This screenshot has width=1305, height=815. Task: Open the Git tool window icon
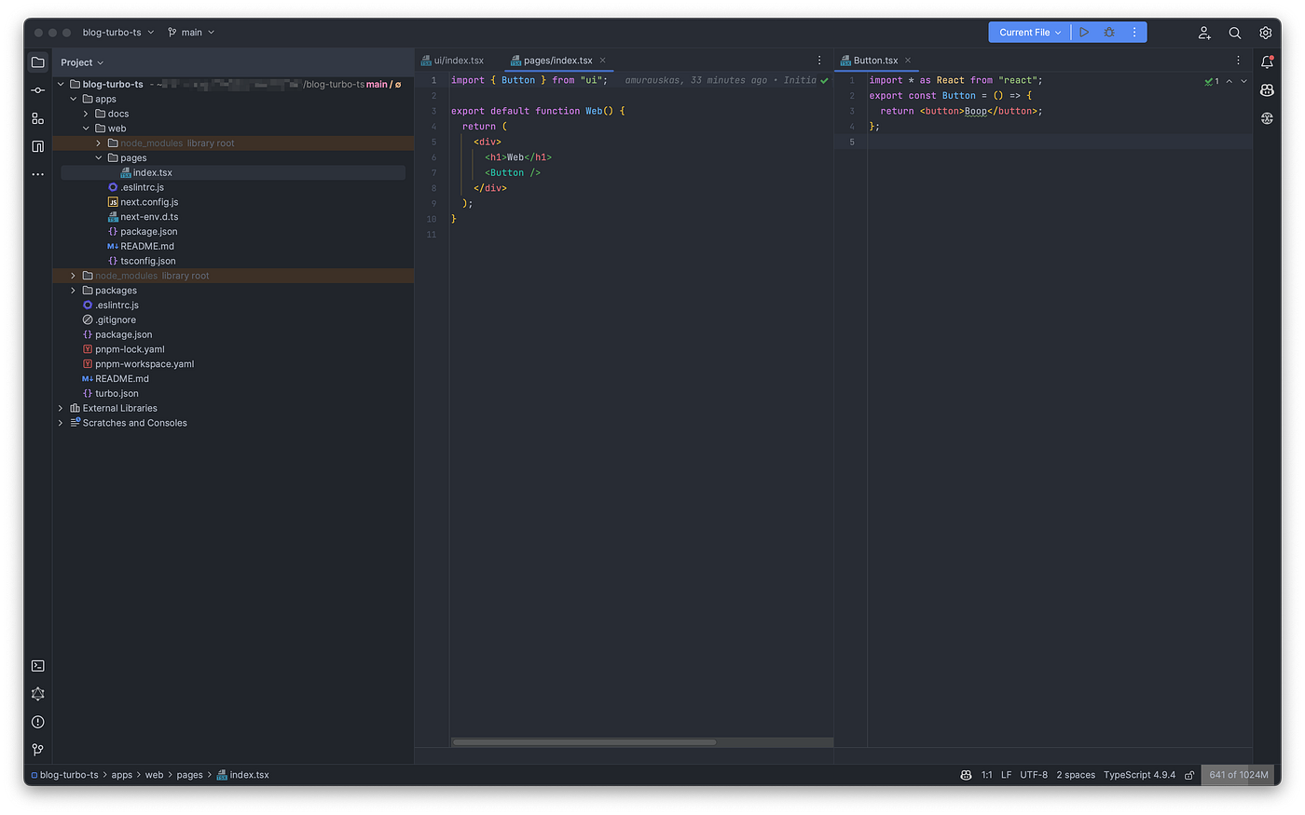click(x=37, y=750)
